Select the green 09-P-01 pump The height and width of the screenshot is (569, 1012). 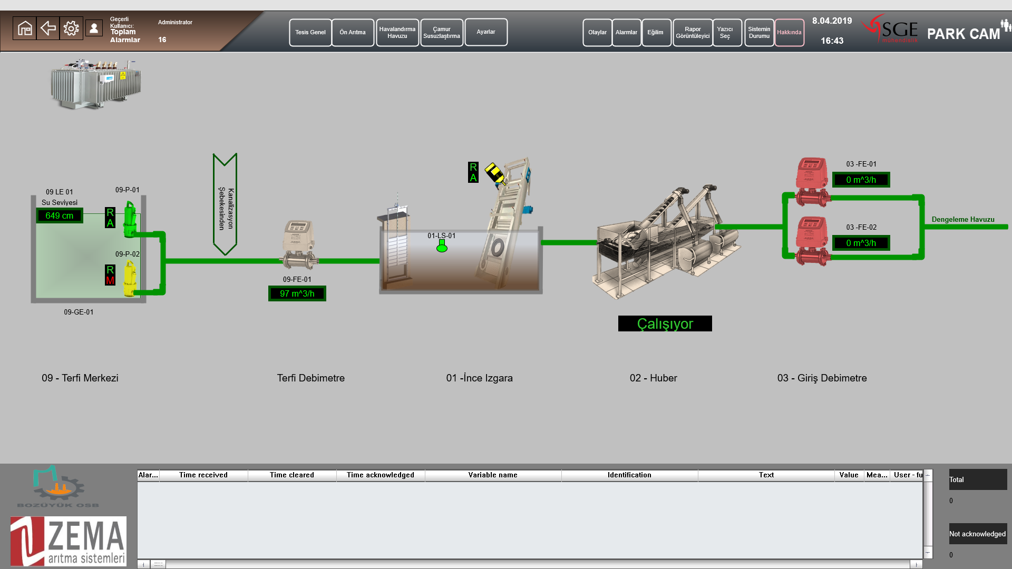pyautogui.click(x=130, y=219)
